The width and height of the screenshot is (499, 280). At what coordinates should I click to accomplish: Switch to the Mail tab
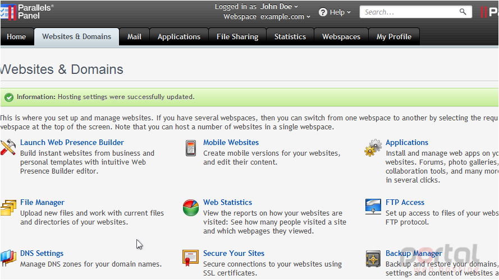pyautogui.click(x=134, y=36)
